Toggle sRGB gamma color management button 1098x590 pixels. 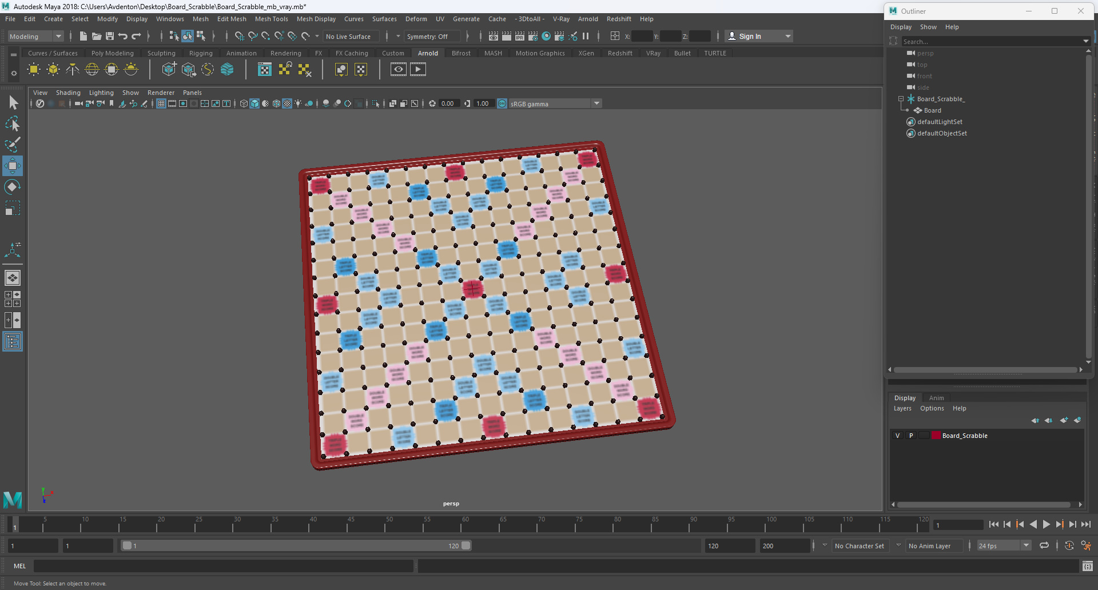[502, 103]
